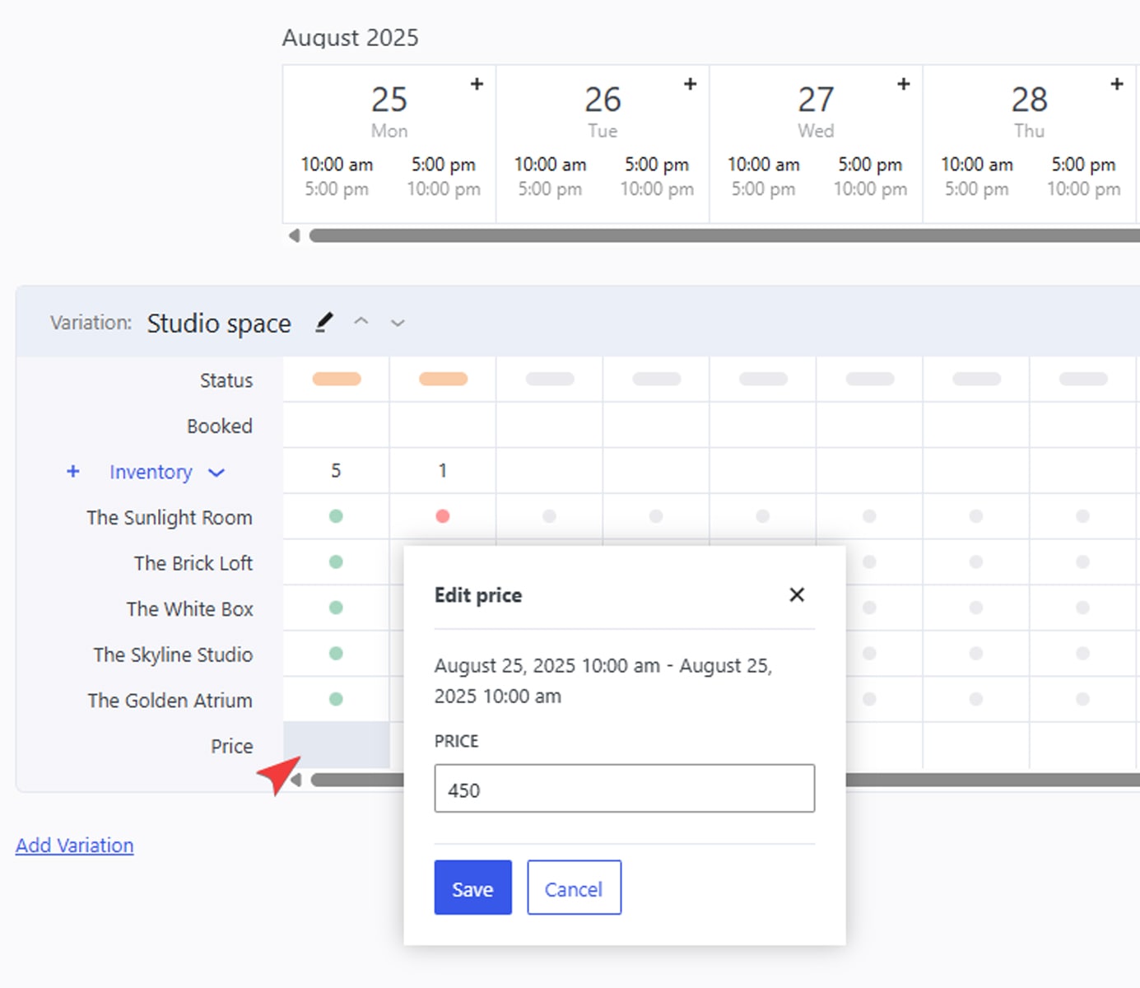Click the plus icon on Tuesday 26

pyautogui.click(x=690, y=84)
